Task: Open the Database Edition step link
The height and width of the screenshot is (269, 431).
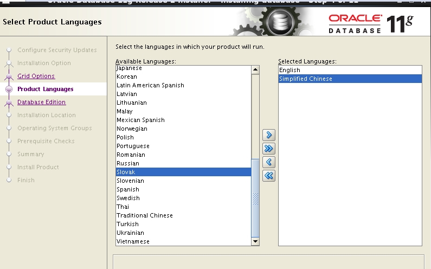Action: pos(42,102)
